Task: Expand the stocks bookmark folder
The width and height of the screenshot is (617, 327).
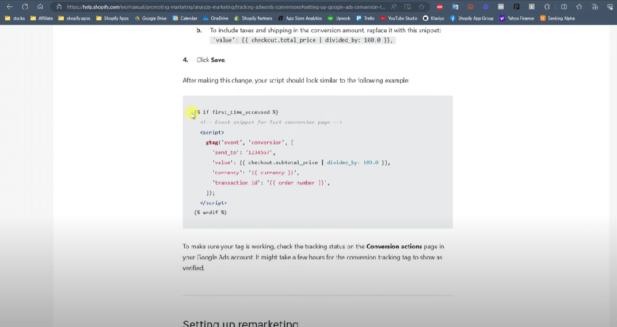Action: click(15, 18)
